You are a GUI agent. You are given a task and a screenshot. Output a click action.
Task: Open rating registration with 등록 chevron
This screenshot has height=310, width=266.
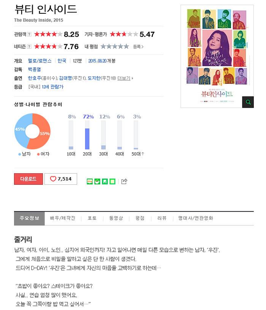(x=138, y=47)
